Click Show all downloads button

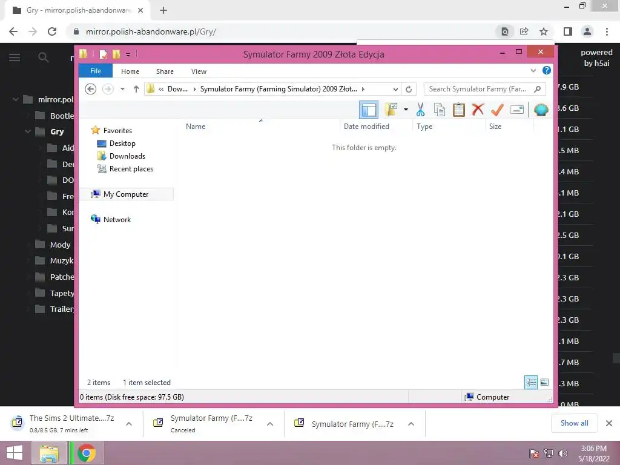pyautogui.click(x=574, y=423)
